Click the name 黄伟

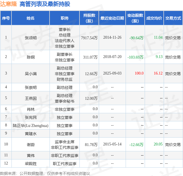point(31,156)
